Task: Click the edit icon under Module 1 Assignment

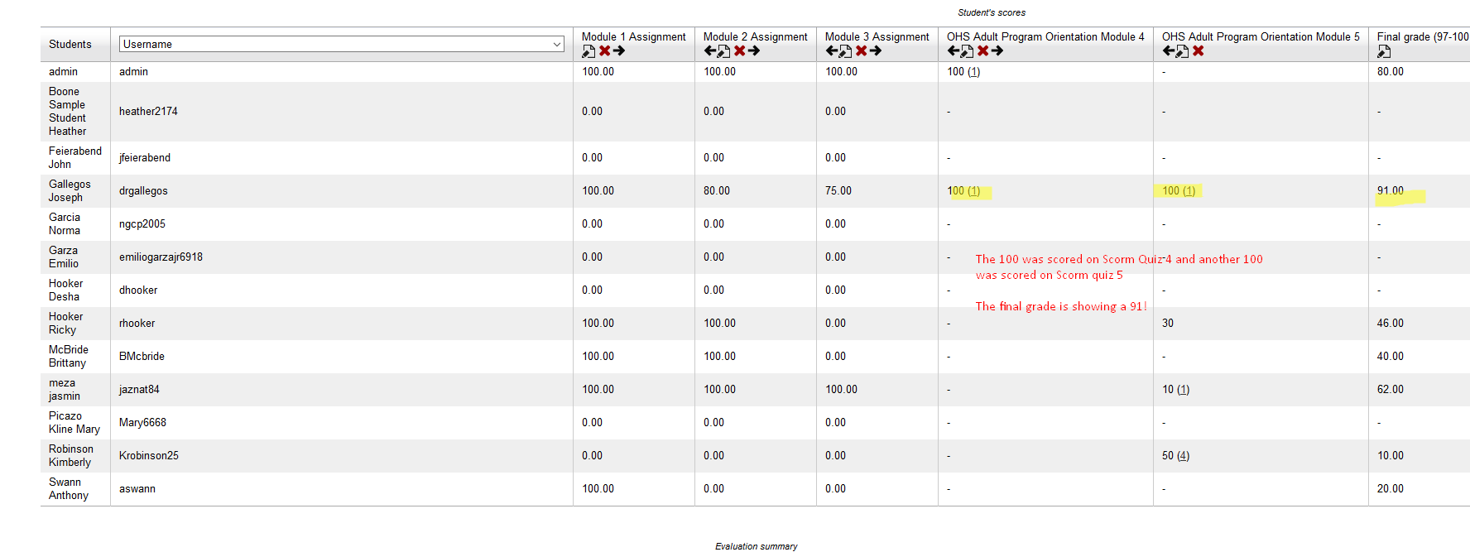Action: point(588,51)
